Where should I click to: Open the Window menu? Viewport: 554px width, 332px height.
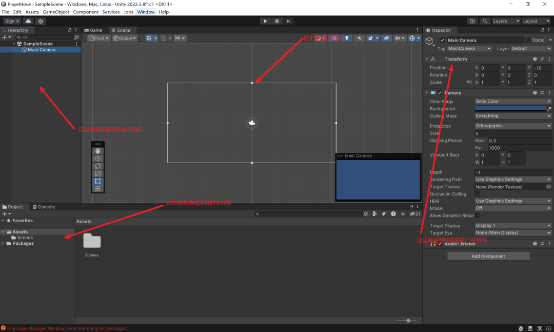(x=146, y=12)
